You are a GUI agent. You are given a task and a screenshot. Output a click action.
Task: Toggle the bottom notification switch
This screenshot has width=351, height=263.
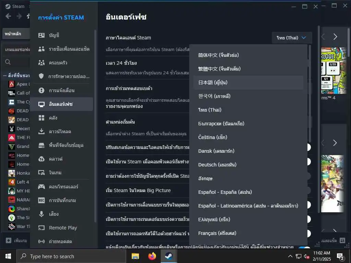click(304, 247)
